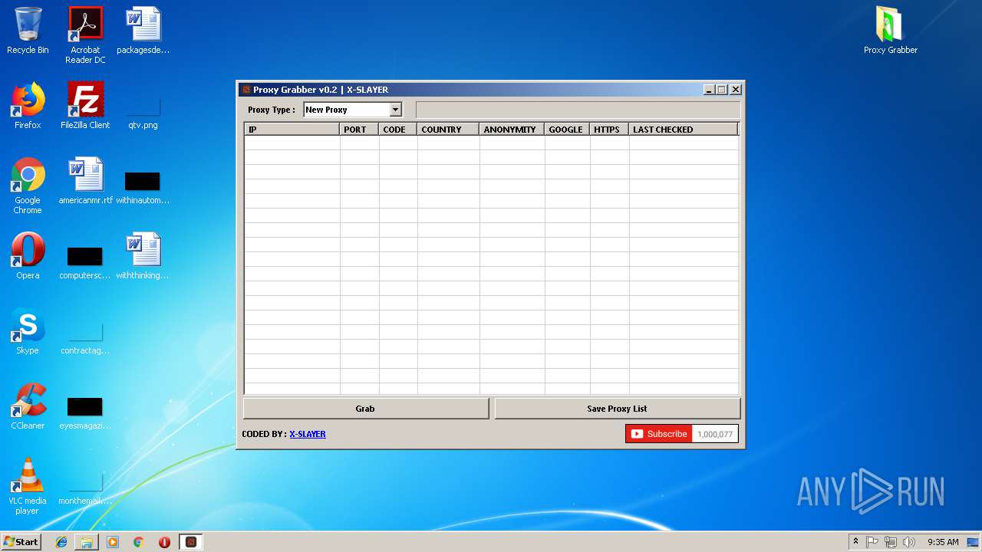Minimize the Proxy Grabber window
The image size is (982, 552).
pyautogui.click(x=709, y=90)
